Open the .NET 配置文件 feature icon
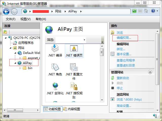 74,67
